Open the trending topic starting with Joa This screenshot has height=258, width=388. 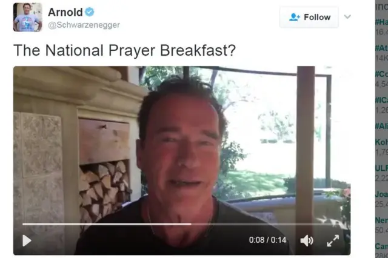[381, 194]
